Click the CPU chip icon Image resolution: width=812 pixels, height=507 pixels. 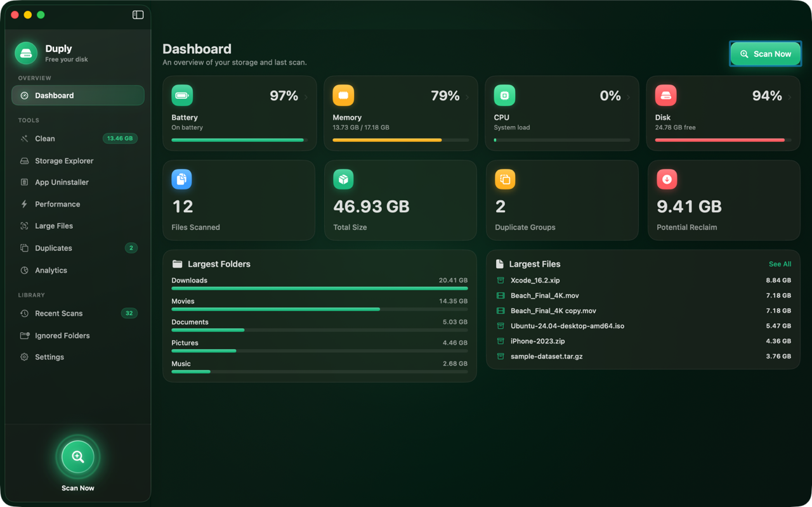[x=504, y=95]
